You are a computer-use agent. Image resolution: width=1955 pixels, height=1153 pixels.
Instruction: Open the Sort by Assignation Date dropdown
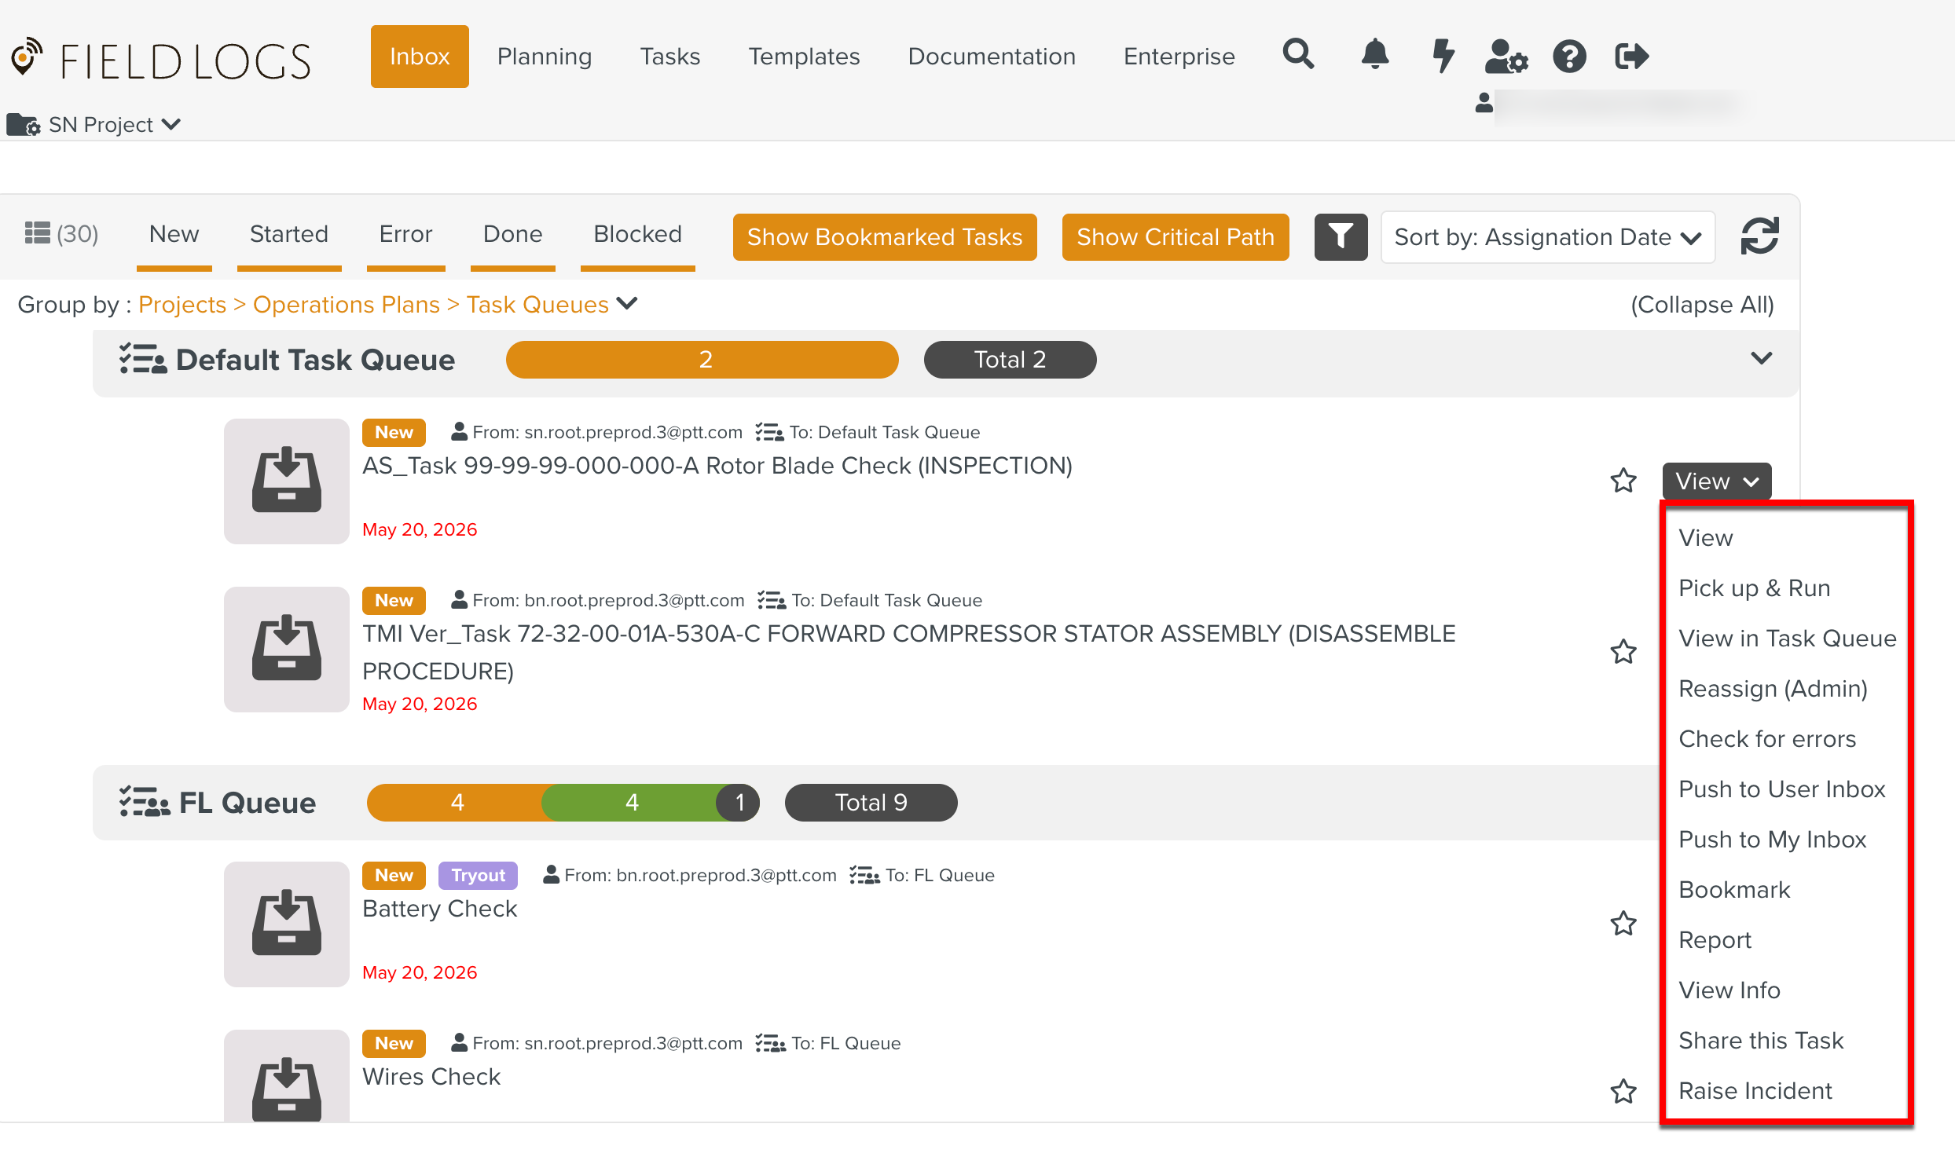(x=1547, y=236)
